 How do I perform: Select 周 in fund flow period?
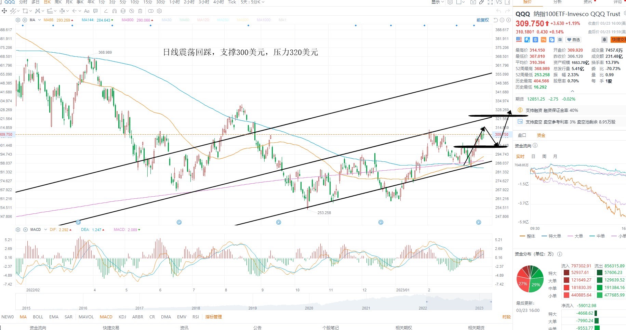[x=544, y=156]
